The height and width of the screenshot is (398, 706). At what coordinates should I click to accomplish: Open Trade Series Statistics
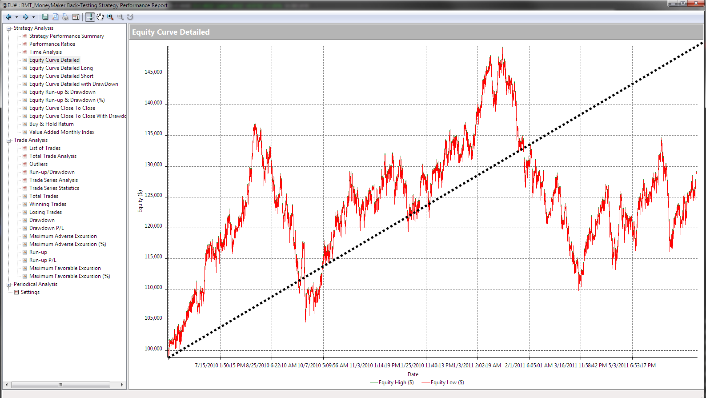click(54, 188)
